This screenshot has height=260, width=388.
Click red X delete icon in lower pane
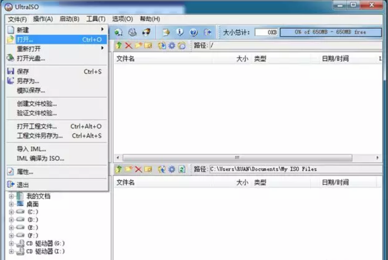138,169
